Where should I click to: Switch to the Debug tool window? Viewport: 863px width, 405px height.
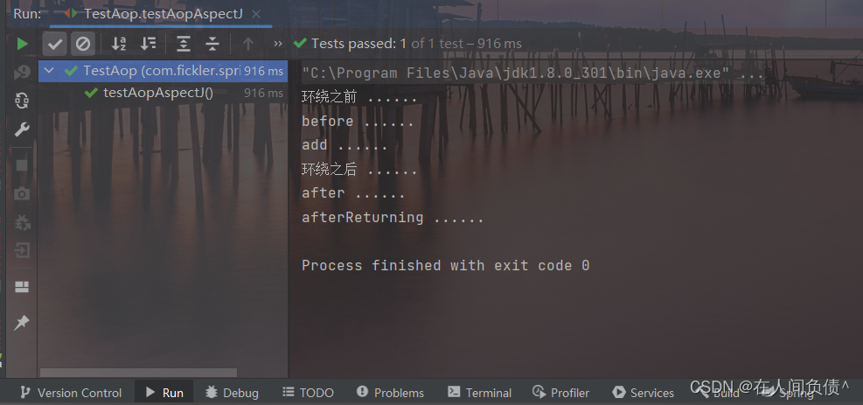pyautogui.click(x=232, y=393)
